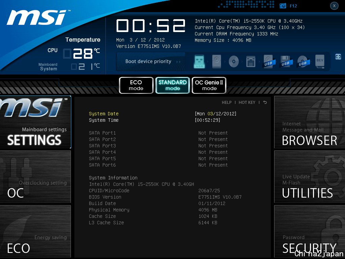Select the System Date label

click(104, 114)
